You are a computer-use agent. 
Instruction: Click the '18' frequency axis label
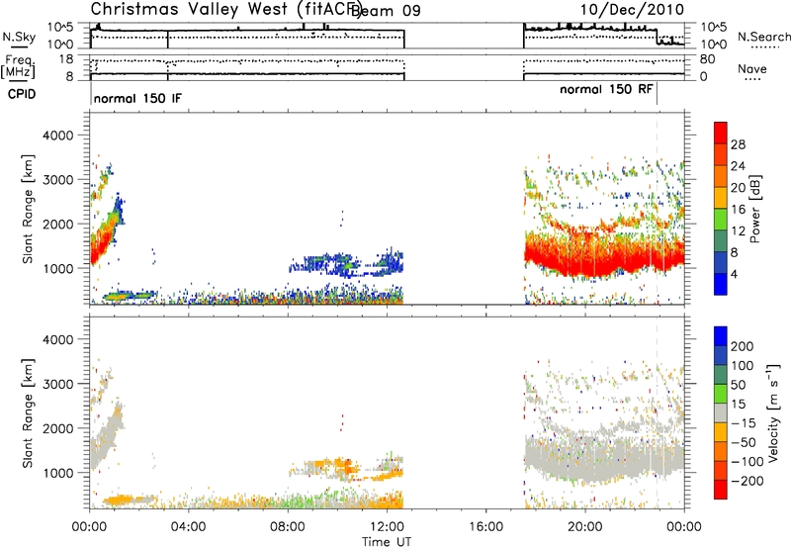pyautogui.click(x=65, y=59)
